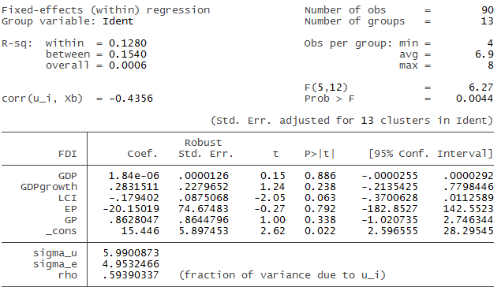The width and height of the screenshot is (501, 291).
Task: Click the between R-squared value 0.1540
Action: coord(128,54)
